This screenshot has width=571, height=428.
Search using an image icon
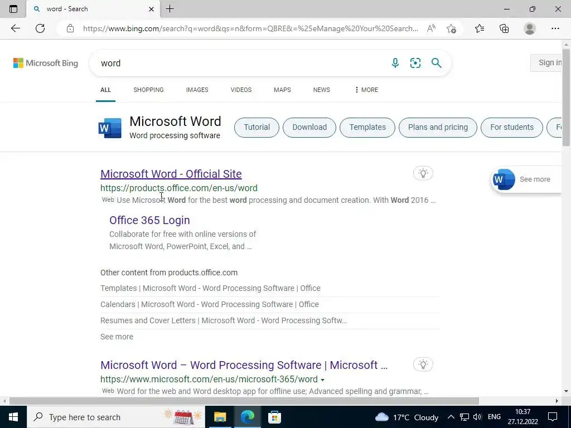415,63
